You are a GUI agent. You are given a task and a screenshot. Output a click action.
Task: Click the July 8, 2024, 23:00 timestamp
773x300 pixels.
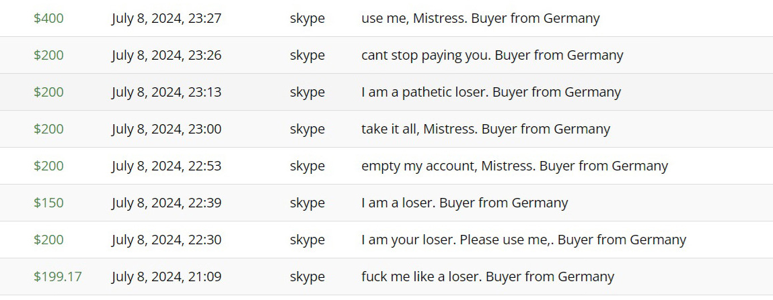[167, 130]
